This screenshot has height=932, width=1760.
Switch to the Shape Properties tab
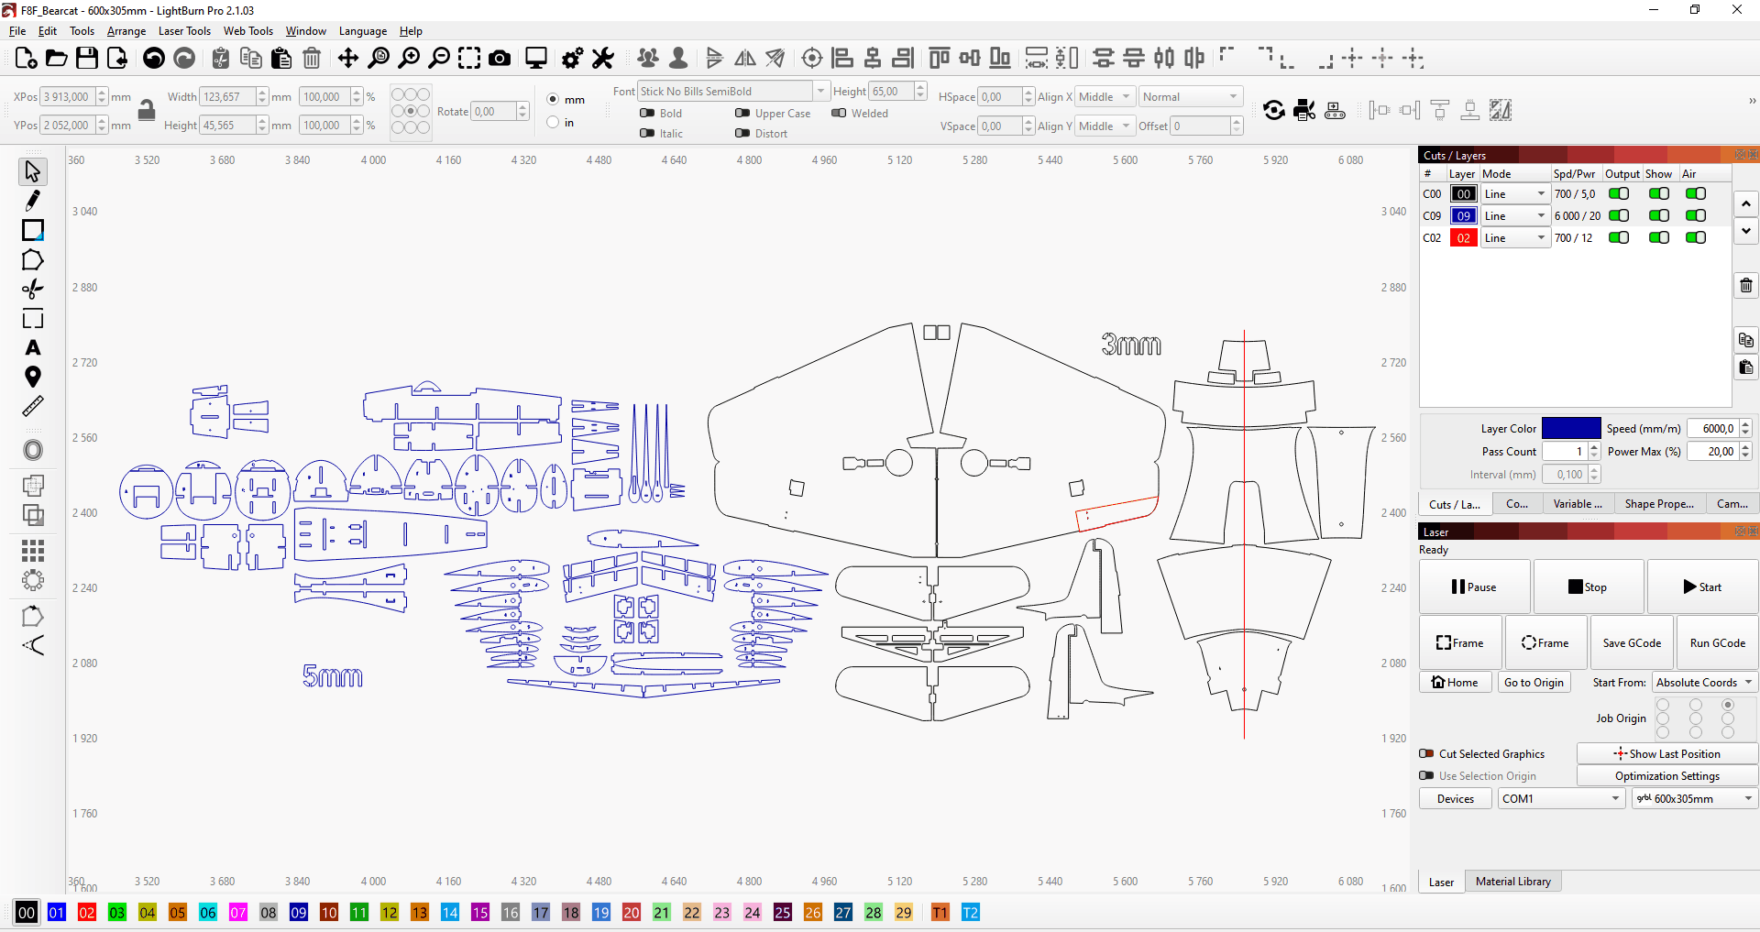1659,504
